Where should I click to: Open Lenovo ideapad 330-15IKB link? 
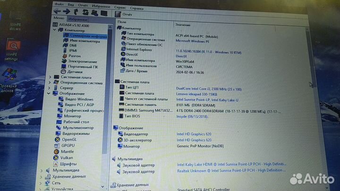(x=196, y=94)
